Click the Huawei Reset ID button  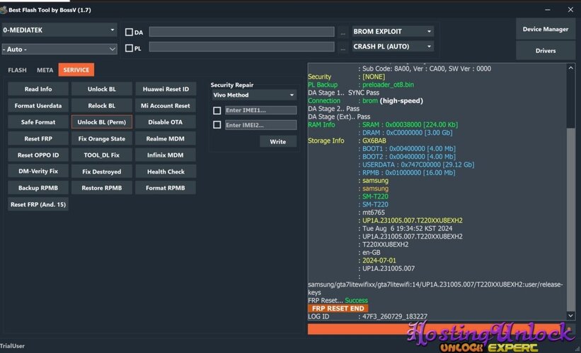tap(166, 89)
